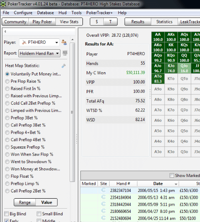The width and height of the screenshot is (200, 222).
Task: Open the File menu
Action: [6, 13]
